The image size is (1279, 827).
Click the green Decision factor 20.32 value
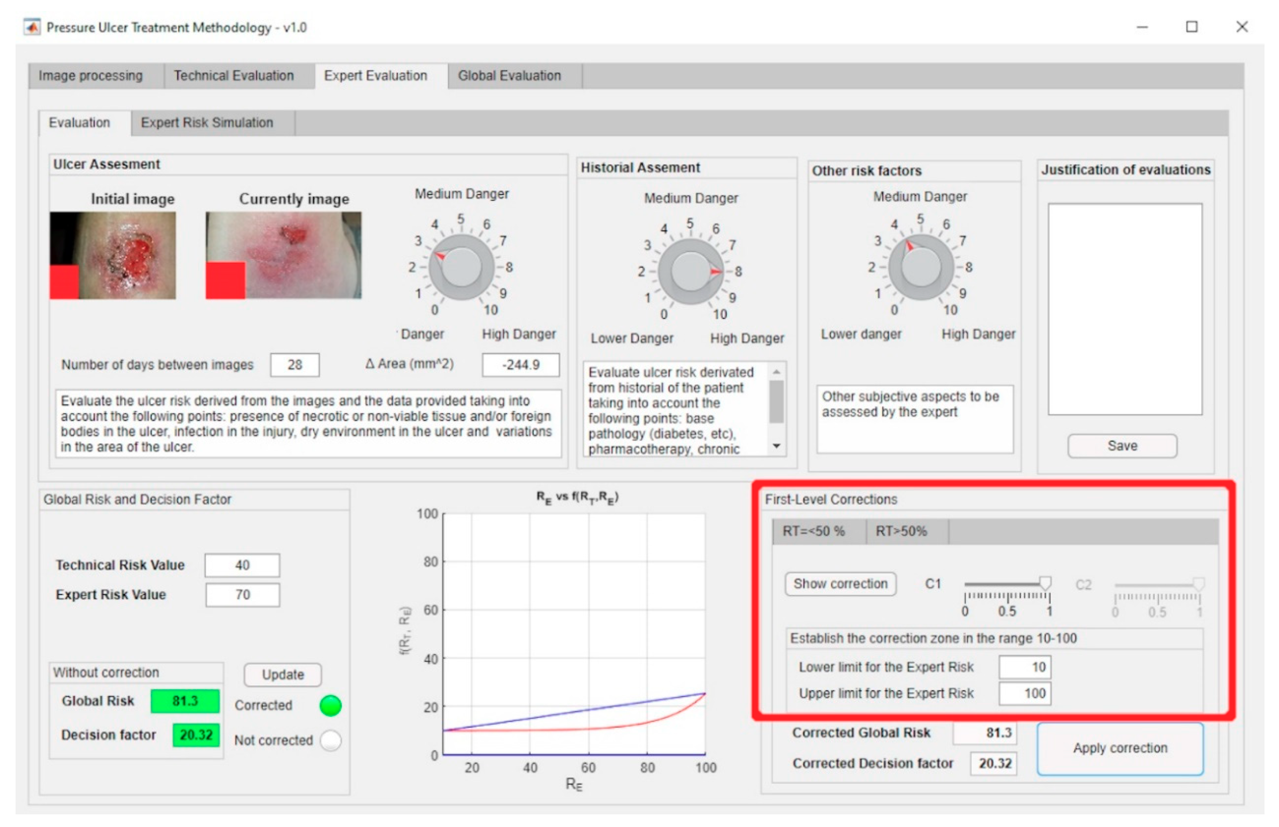tap(196, 735)
